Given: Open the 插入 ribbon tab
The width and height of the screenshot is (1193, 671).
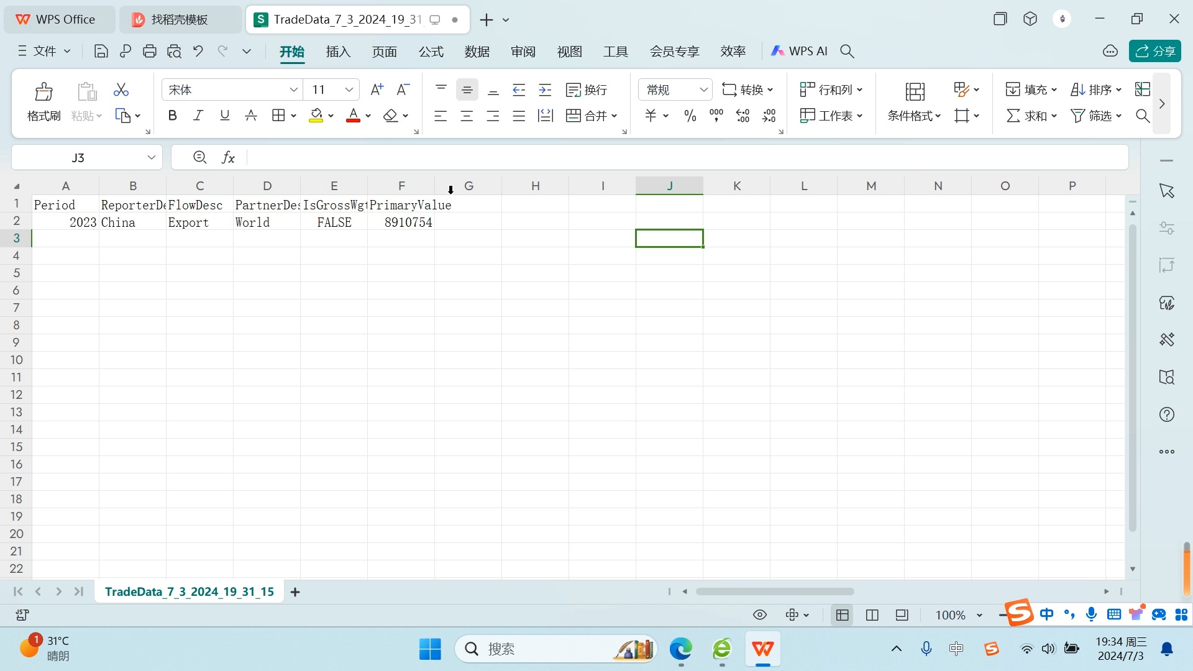Looking at the screenshot, I should 338,52.
